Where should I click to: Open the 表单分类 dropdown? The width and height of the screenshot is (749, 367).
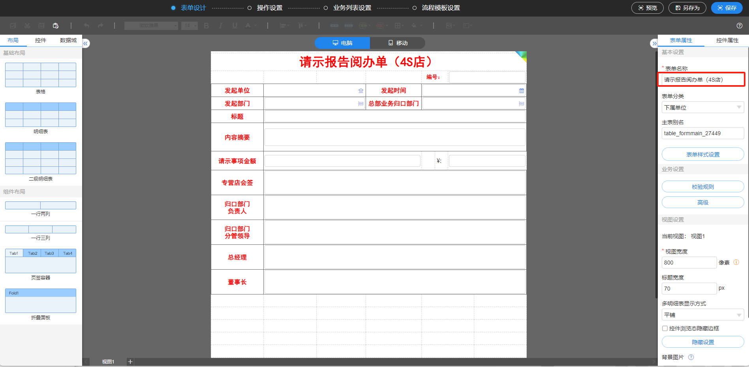[x=702, y=108]
